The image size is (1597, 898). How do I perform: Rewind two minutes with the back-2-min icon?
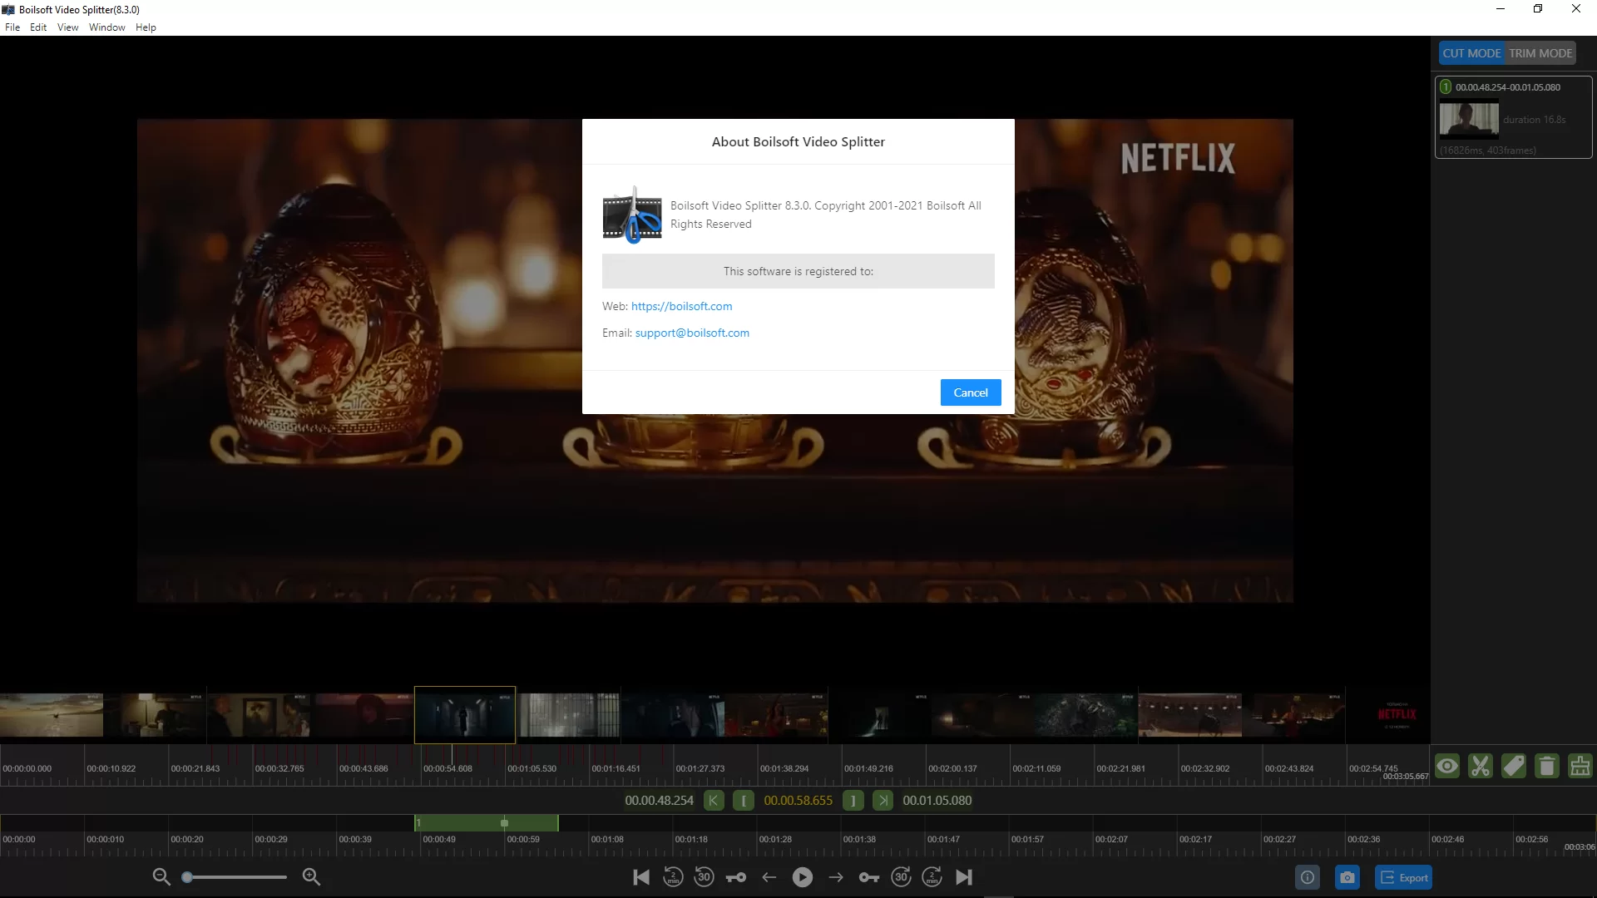[x=673, y=877]
